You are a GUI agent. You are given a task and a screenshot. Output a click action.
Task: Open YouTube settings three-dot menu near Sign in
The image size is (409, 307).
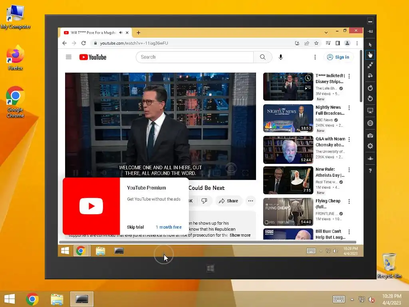315,57
